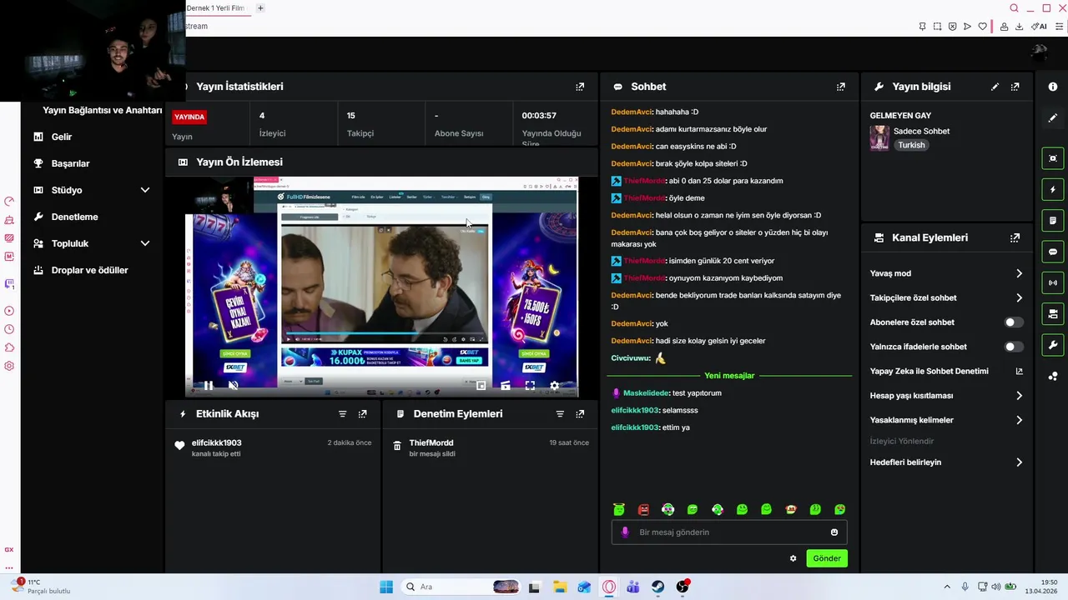Open Hesap yaşı kısıtlaması settings

pos(946,396)
